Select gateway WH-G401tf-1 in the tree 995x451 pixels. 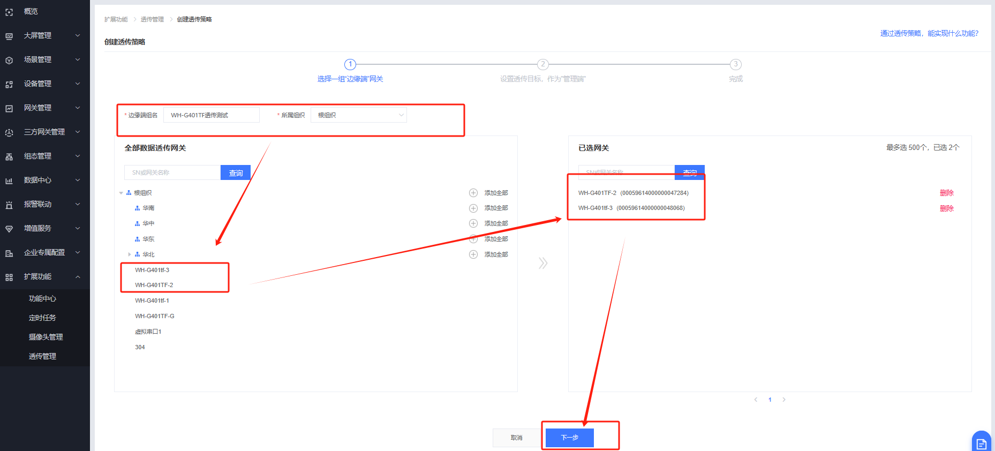(x=152, y=300)
